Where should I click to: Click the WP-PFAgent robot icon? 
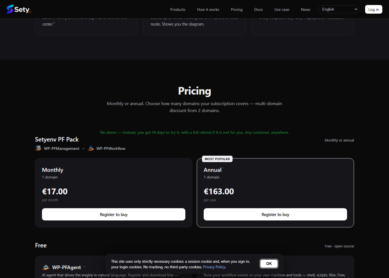point(46,267)
